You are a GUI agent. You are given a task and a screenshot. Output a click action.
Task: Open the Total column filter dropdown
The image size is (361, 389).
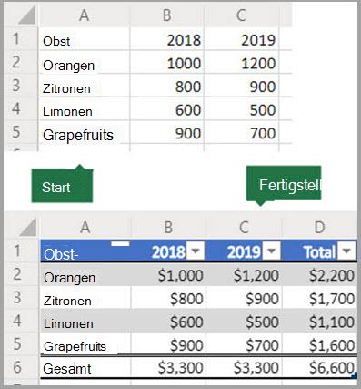coord(346,251)
